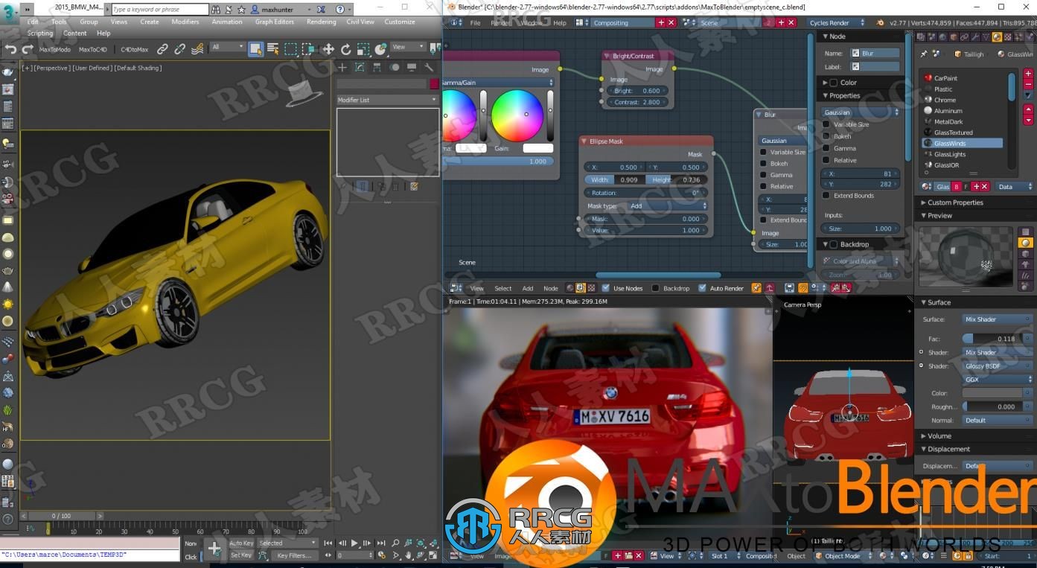Select the Link tool in 3ds Max
The width and height of the screenshot is (1037, 568).
click(x=162, y=49)
